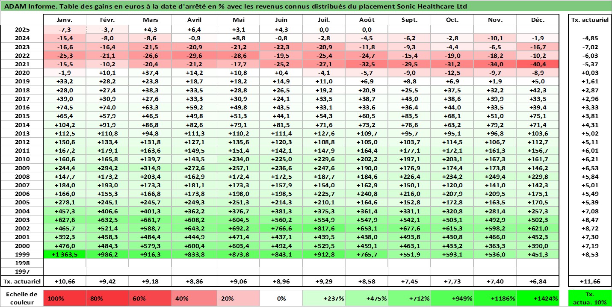612x307 pixels.
Task: Select the +179,1 cell in February 2011
Action: [x=108, y=151]
